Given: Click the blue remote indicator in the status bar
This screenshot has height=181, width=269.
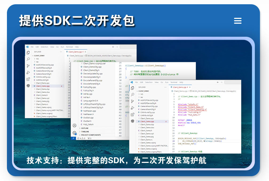Looking at the screenshot, I should 73,138.
